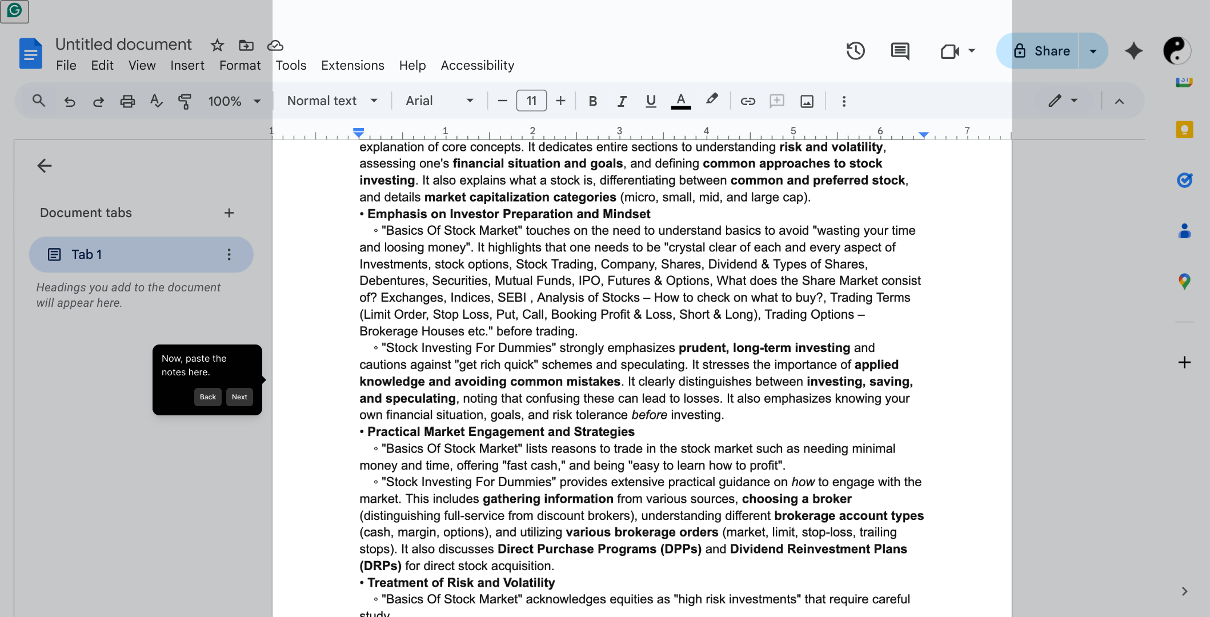Select Tab 1 in document tabs
This screenshot has width=1210, height=617.
tap(141, 255)
